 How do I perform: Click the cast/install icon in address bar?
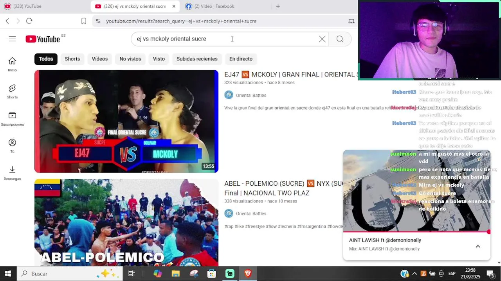[351, 21]
